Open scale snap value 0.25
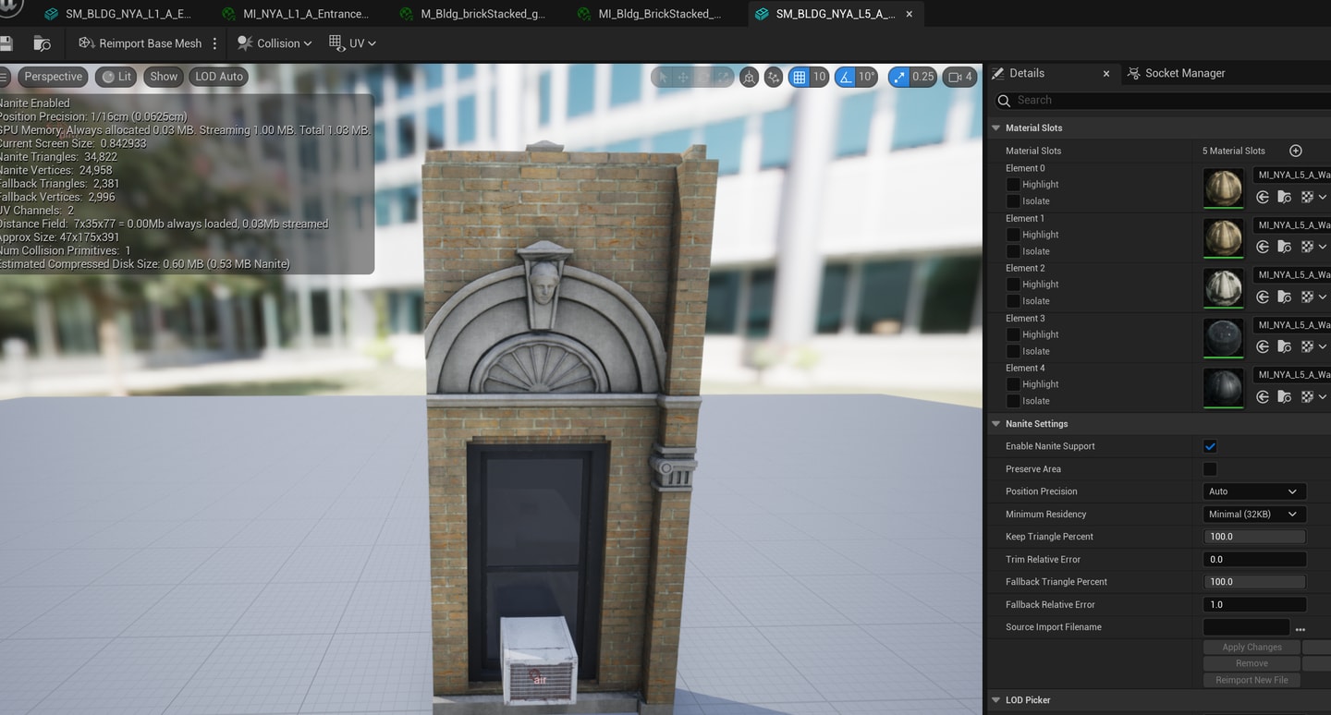This screenshot has height=715, width=1331. click(x=923, y=78)
